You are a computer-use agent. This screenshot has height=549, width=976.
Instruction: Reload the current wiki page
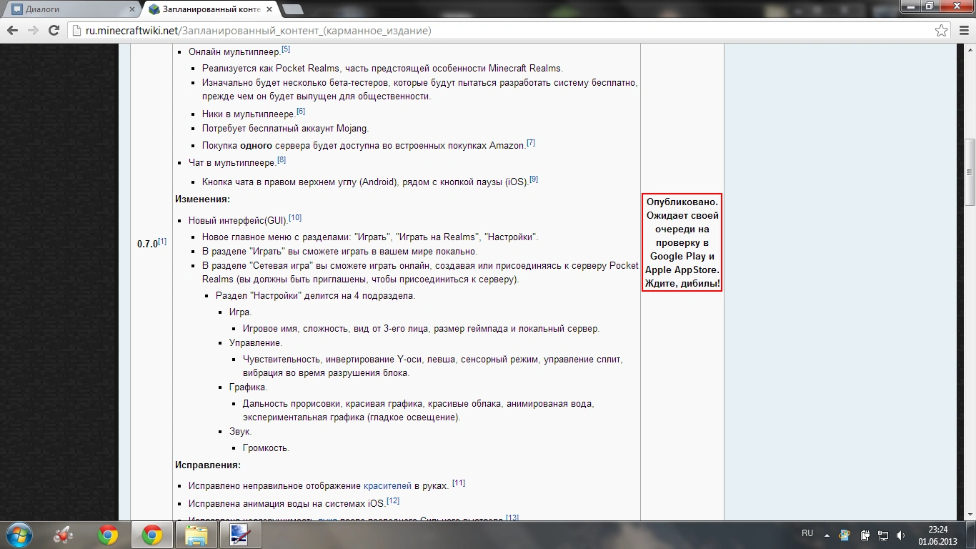[54, 31]
